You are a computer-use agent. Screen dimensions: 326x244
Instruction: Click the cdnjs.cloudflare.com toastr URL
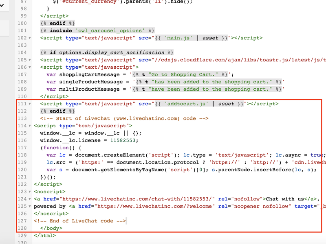[239, 60]
